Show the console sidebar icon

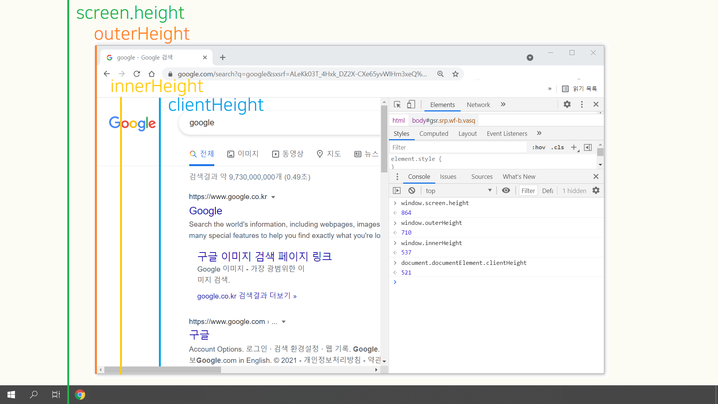point(397,190)
